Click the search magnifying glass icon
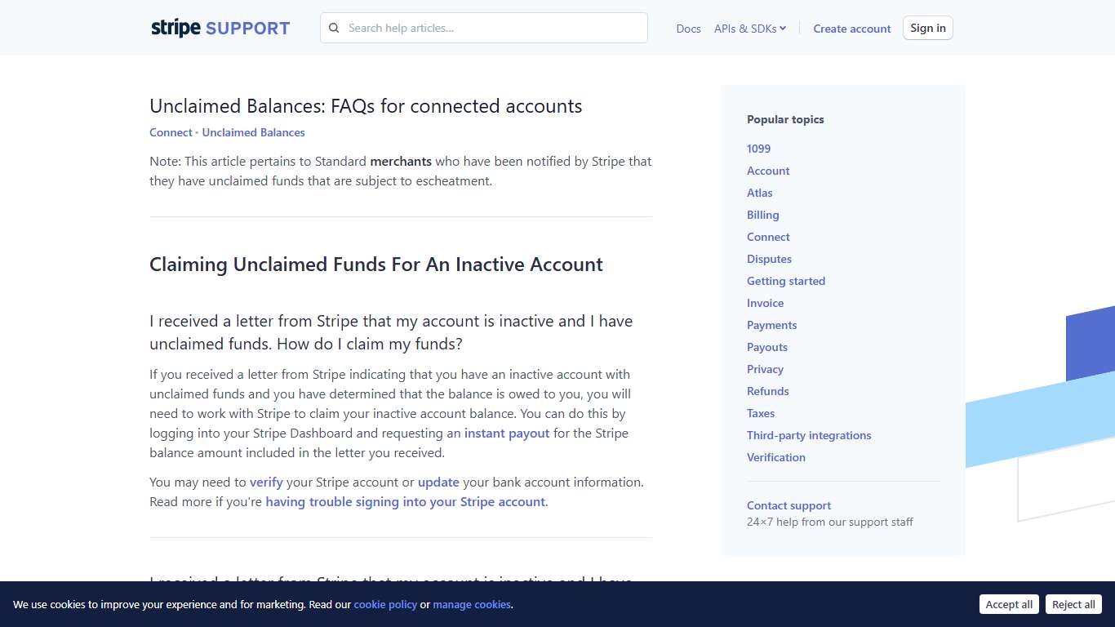1115x627 pixels. click(334, 28)
